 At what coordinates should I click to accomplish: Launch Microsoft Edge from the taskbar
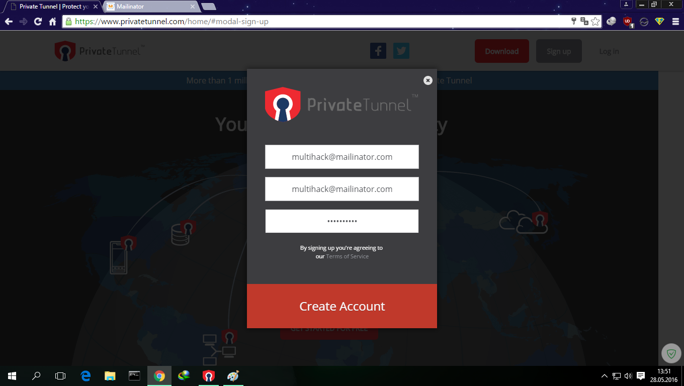(x=85, y=375)
